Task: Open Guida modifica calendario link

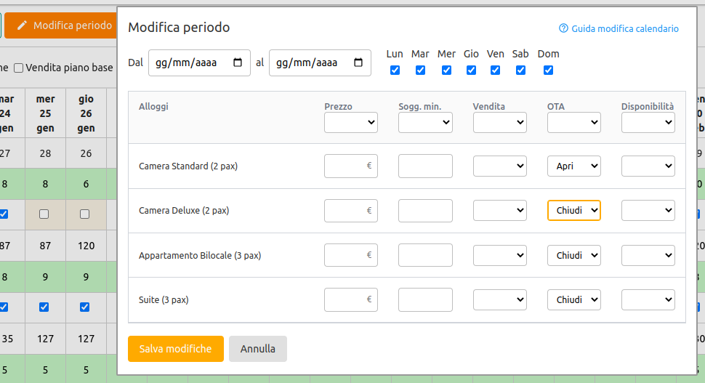Action: [x=624, y=29]
